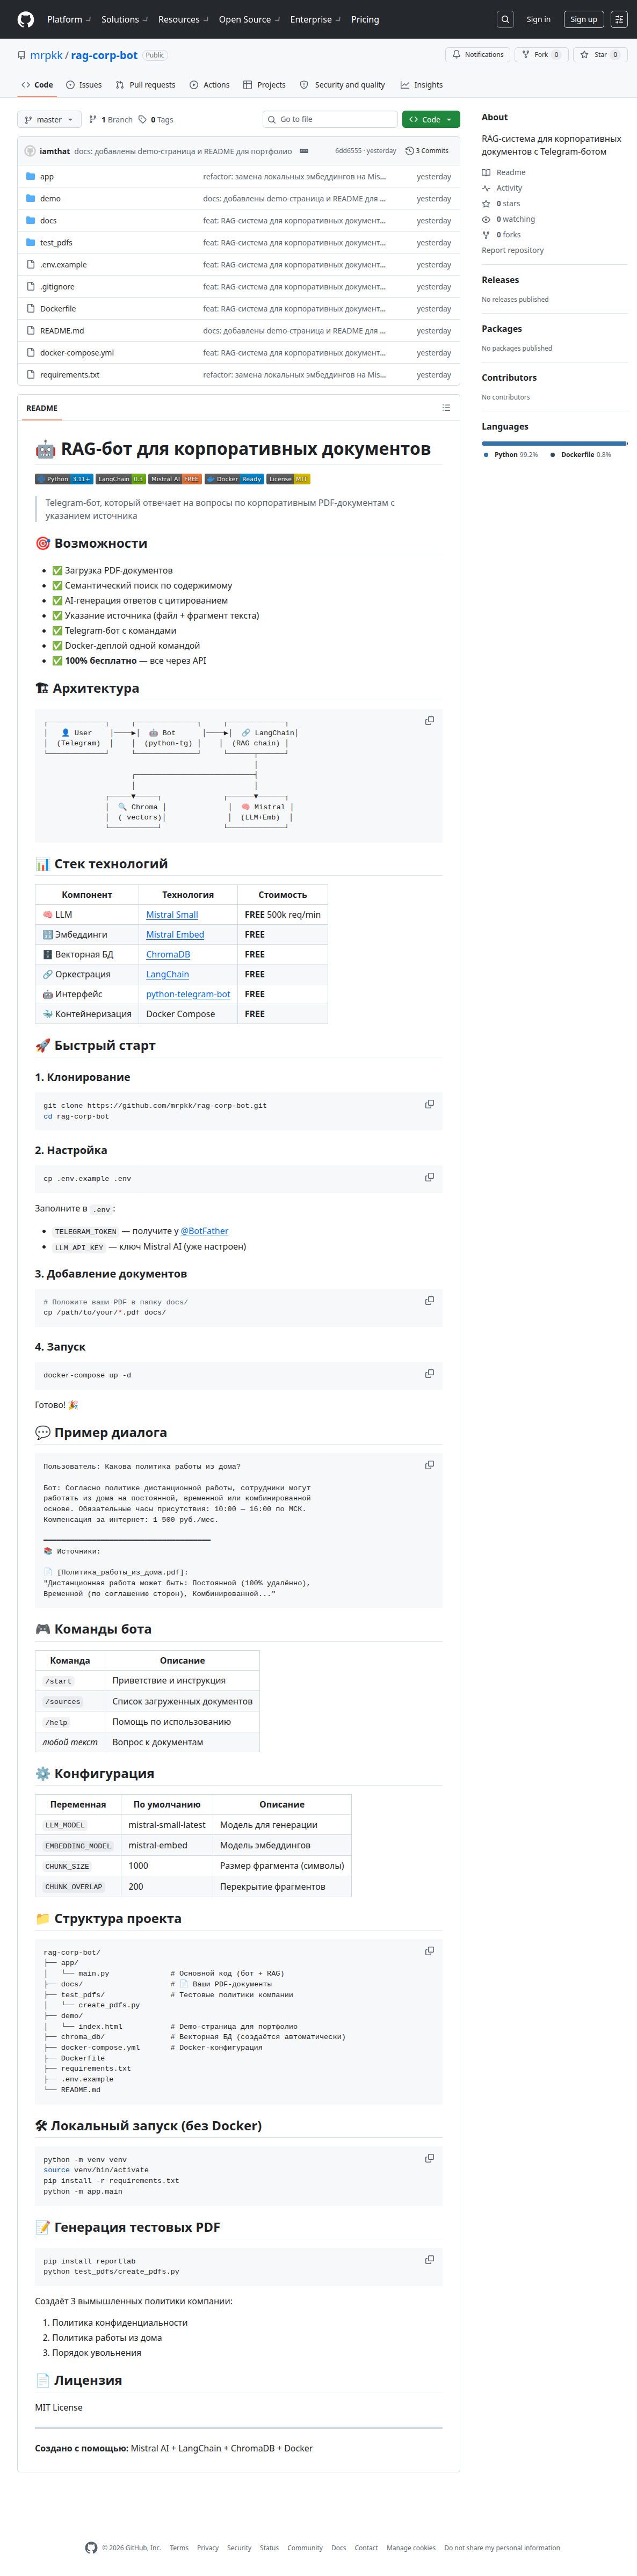637x2576 pixels.
Task: Open the Pull requests tab
Action: pyautogui.click(x=145, y=85)
